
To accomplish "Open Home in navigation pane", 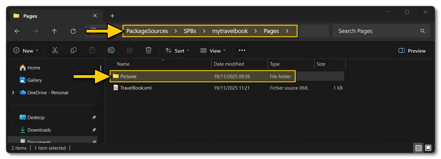I will (30, 68).
